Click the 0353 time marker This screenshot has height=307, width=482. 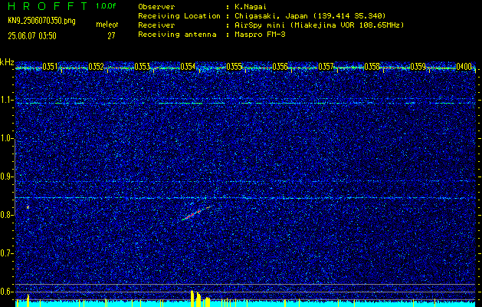click(142, 67)
